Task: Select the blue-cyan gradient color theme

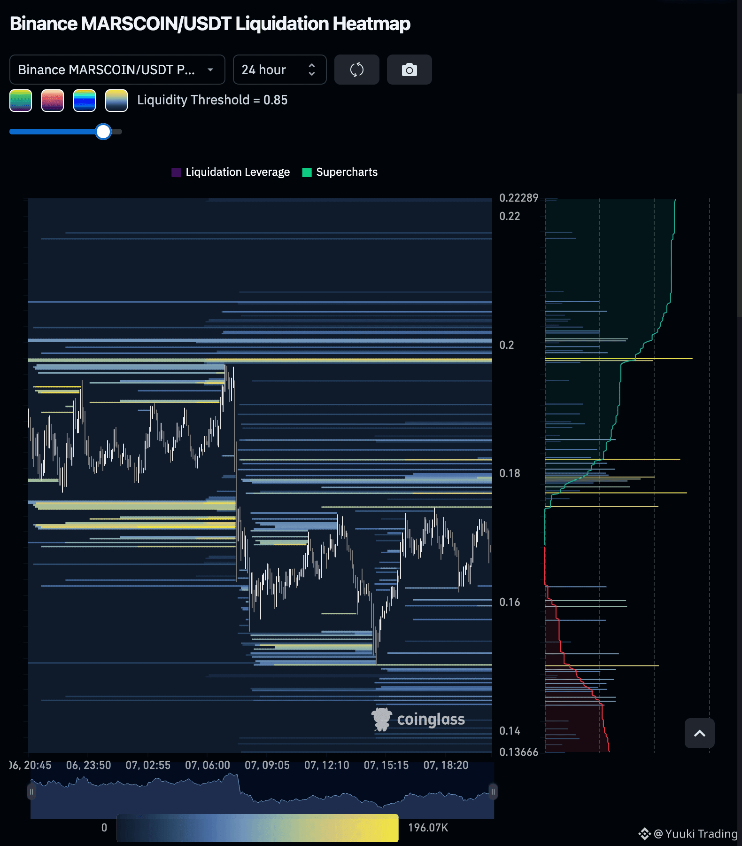Action: pyautogui.click(x=85, y=101)
